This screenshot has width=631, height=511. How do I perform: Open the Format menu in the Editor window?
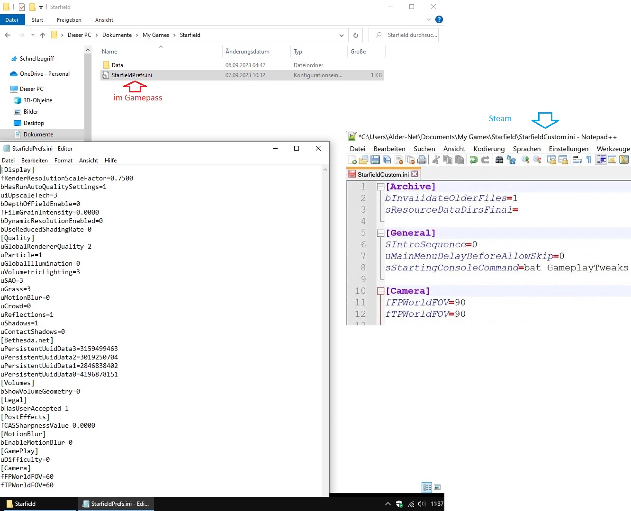(63, 161)
